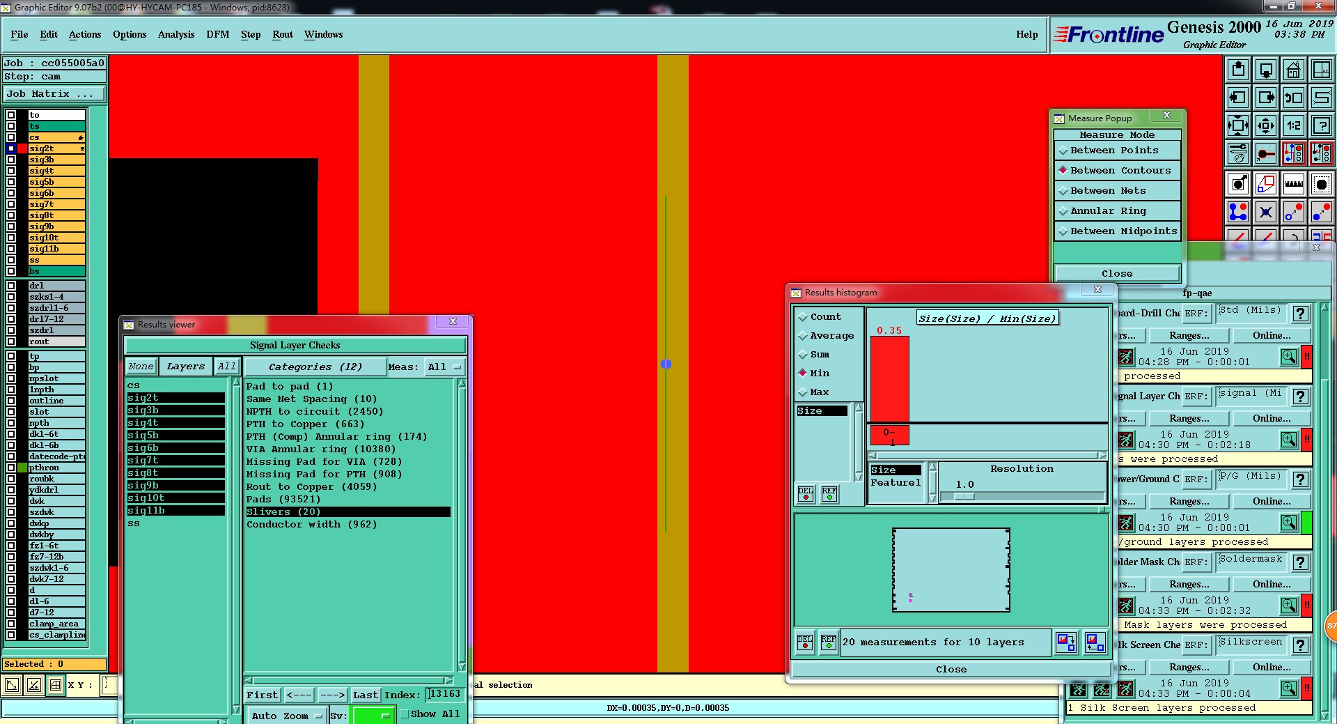
Task: Open the Actions menu
Action: (85, 34)
